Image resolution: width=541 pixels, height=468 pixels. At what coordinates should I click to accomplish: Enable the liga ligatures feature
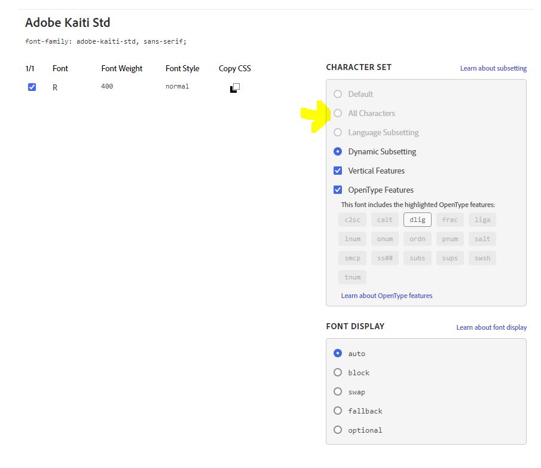[482, 220]
